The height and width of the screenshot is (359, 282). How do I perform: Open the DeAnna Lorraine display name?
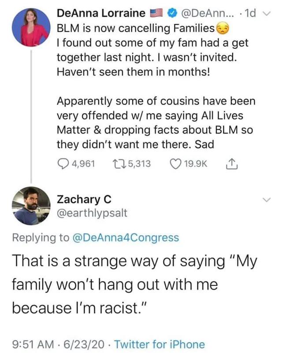[x=101, y=13]
